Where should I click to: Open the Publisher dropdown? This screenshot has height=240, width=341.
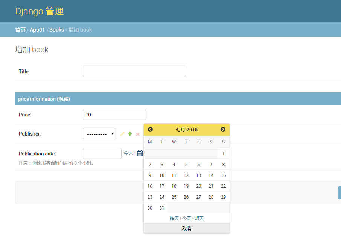coord(100,134)
